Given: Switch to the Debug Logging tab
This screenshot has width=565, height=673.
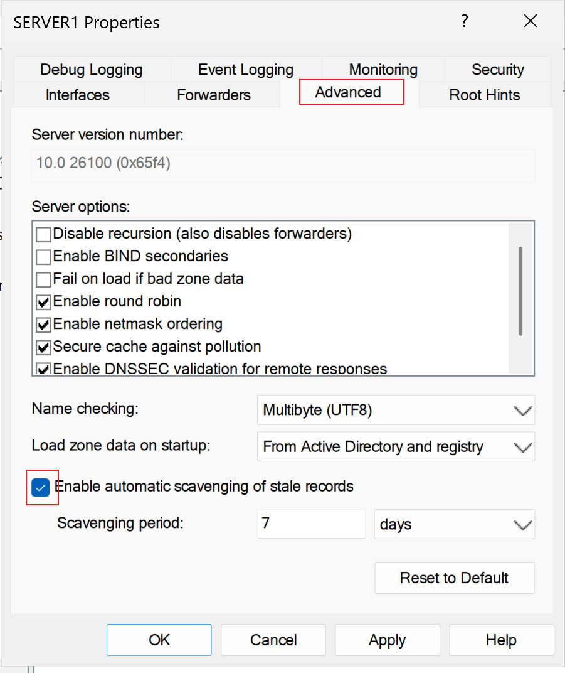Looking at the screenshot, I should (92, 70).
